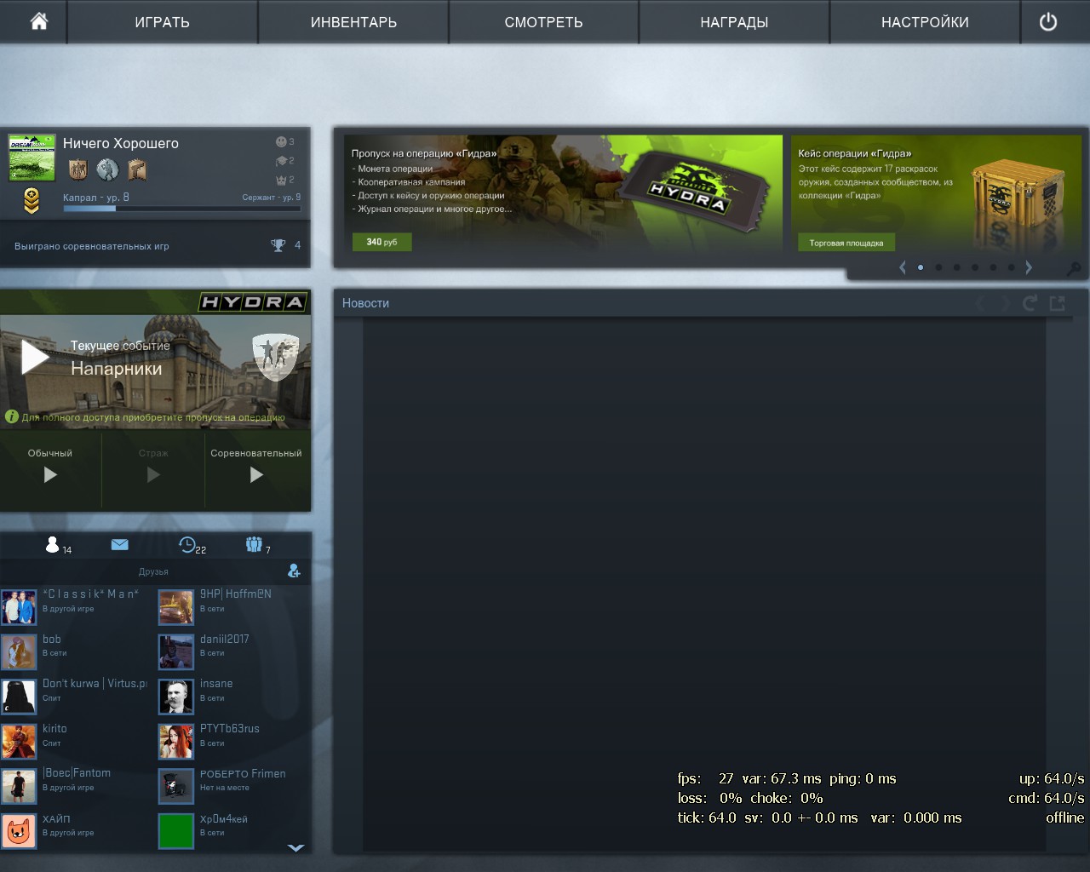Viewport: 1090px width, 872px height.
Task: Click the magnifier icon beside banner dots
Action: click(1074, 268)
